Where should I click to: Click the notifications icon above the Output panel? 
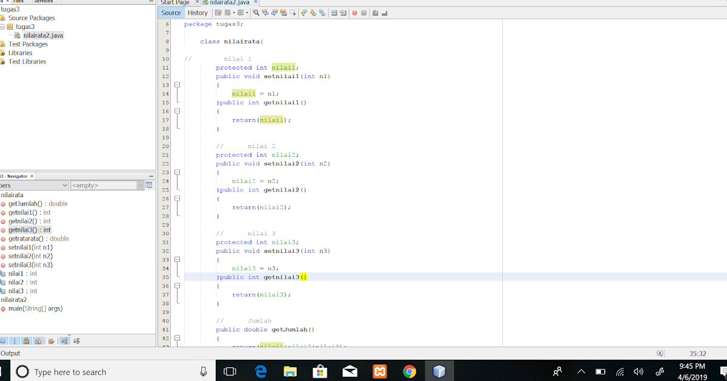660,353
